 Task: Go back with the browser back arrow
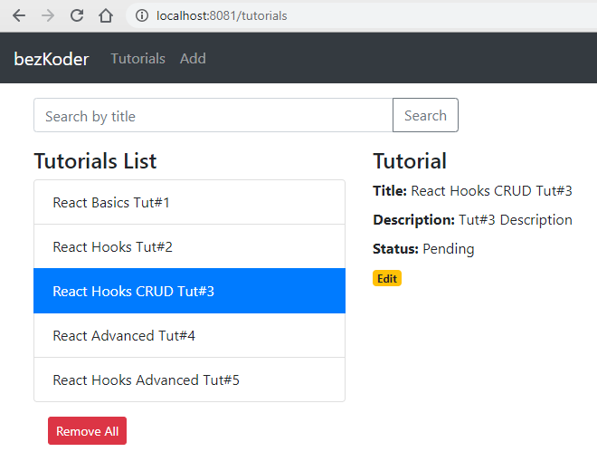coord(19,15)
